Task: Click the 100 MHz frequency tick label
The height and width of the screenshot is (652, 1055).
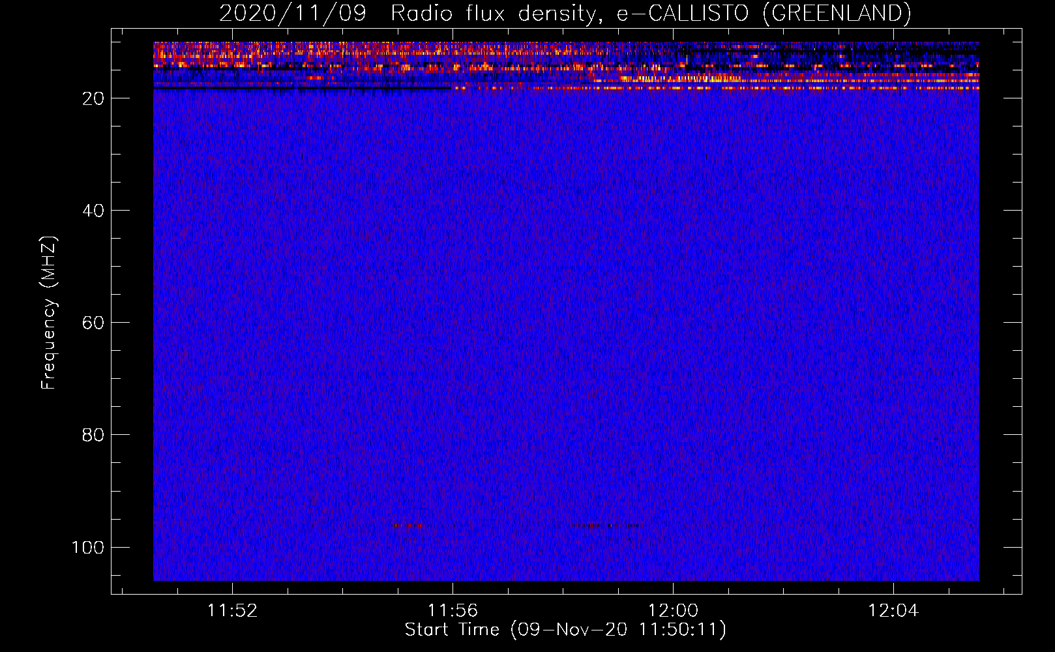Action: (88, 547)
